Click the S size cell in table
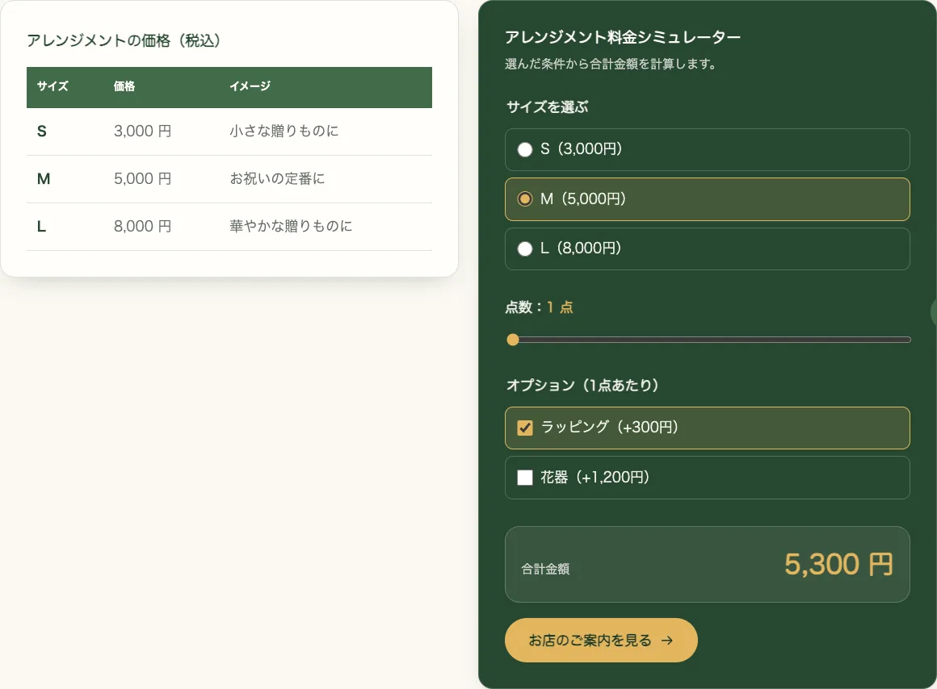Image resolution: width=937 pixels, height=689 pixels. [x=42, y=132]
